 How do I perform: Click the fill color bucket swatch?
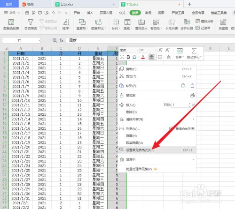click(x=134, y=57)
